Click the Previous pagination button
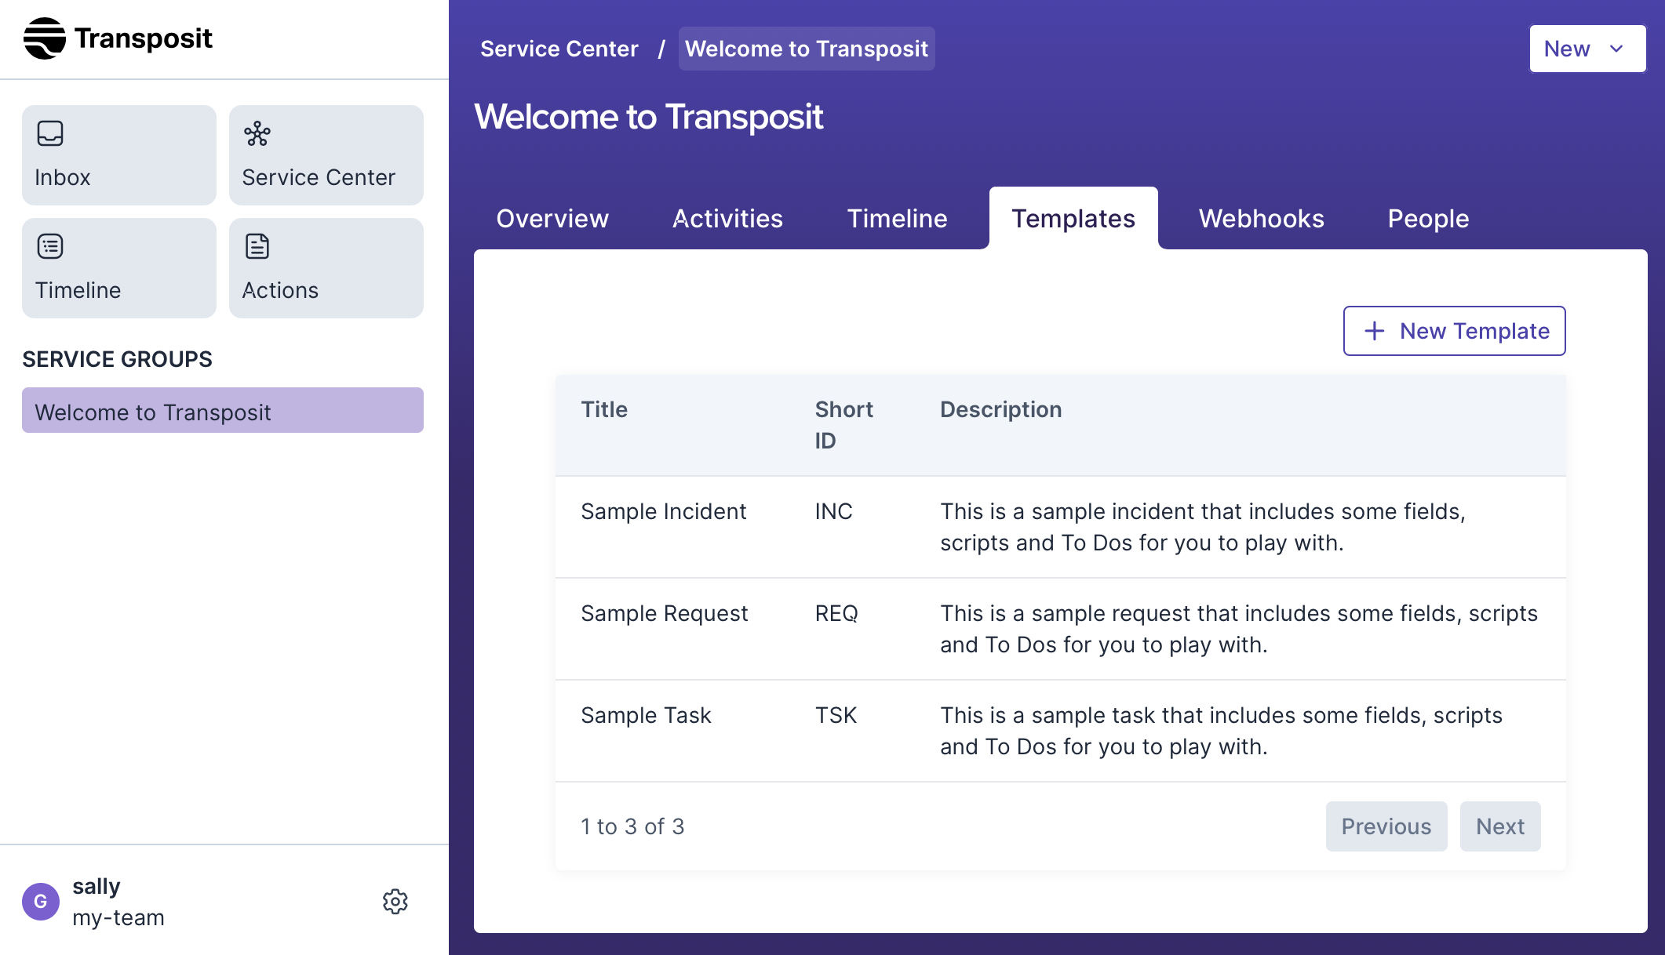Viewport: 1665px width, 955px height. pos(1386,826)
